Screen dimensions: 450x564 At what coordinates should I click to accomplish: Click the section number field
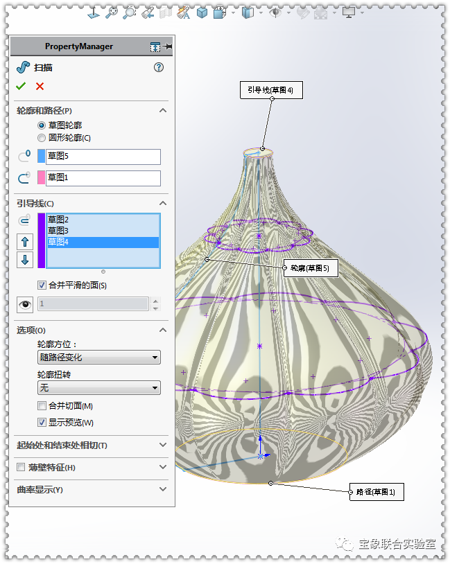93,303
